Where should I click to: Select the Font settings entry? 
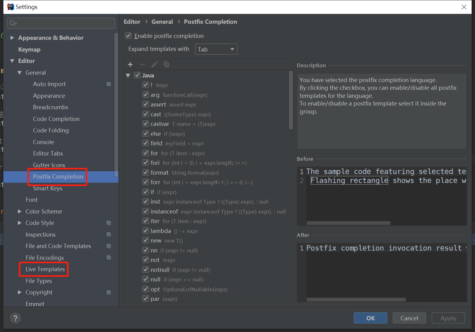click(31, 200)
